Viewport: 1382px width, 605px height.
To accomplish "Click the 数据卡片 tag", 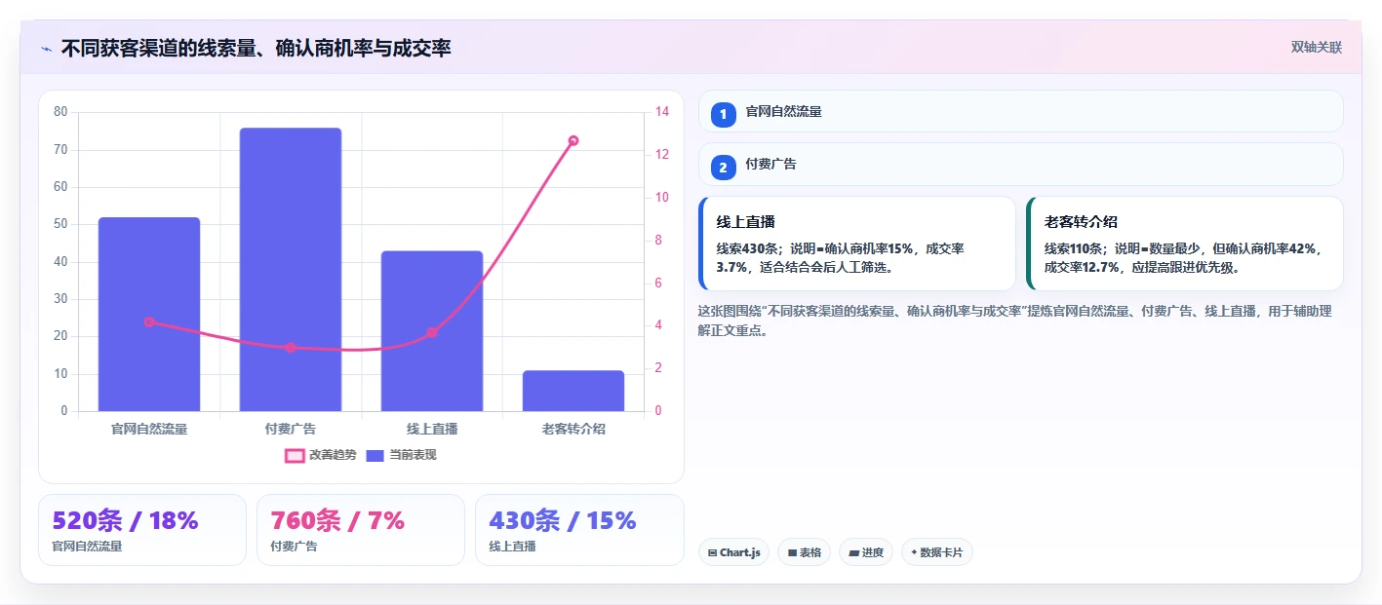I will tap(936, 552).
